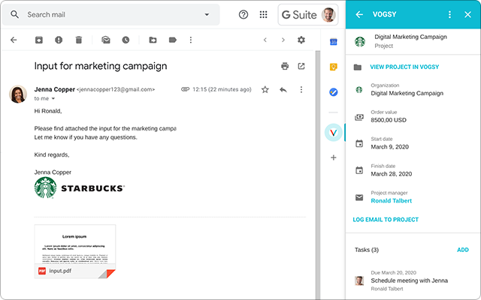Go to the older email arrow
The height and width of the screenshot is (300, 481).
283,40
